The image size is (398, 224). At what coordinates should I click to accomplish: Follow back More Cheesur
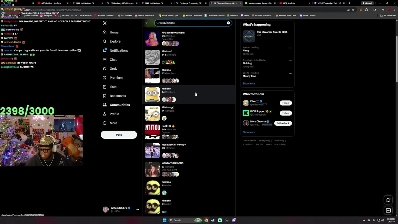click(283, 123)
